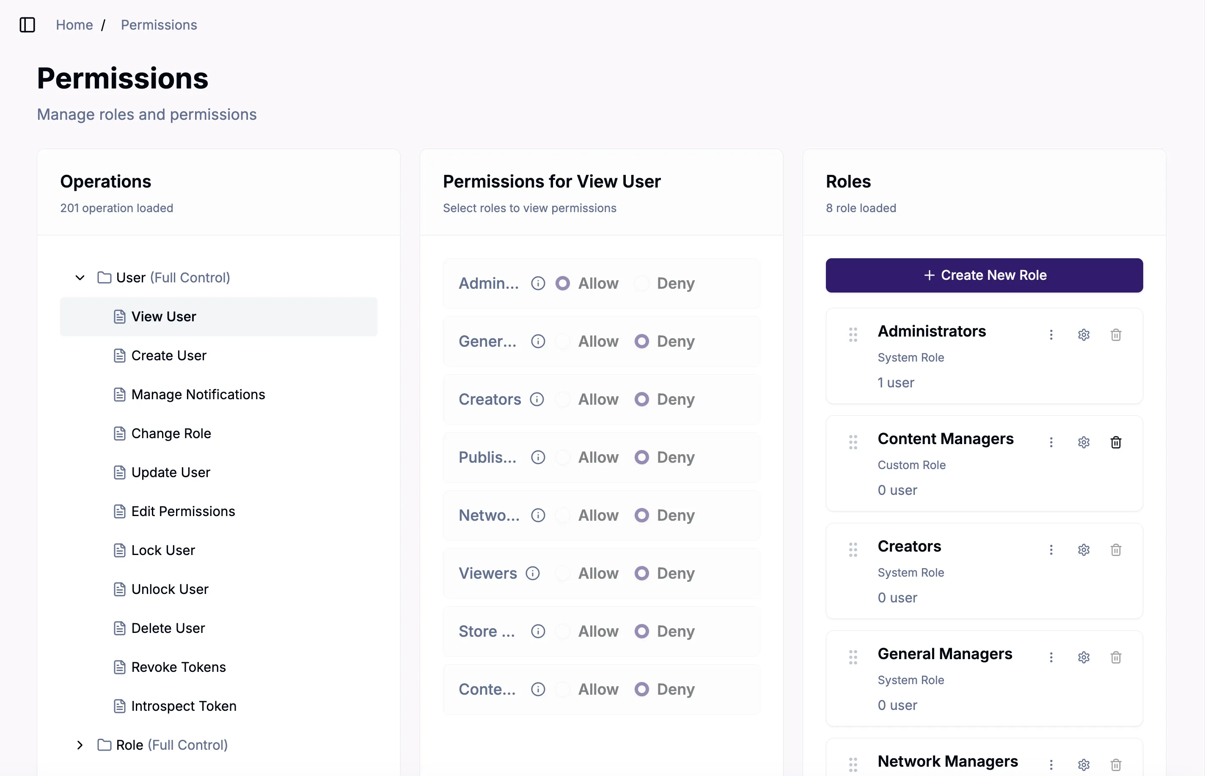Show info icon for Creators row

537,399
